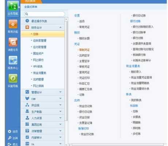Collapse the 财务会计 module section

coord(60,27)
